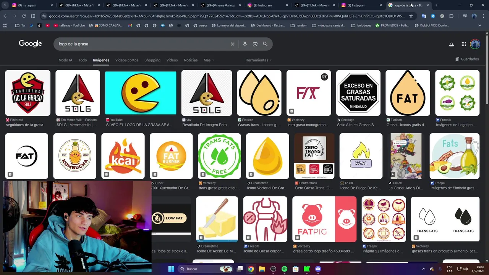Viewport: 489px width, 275px height.
Task: Open the FATPIG logo image
Action: click(324, 219)
